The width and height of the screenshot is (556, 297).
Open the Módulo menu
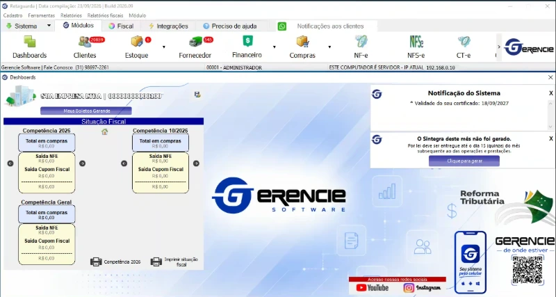point(137,15)
